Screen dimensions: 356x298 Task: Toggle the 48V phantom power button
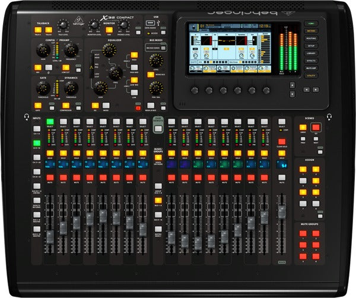point(39,67)
